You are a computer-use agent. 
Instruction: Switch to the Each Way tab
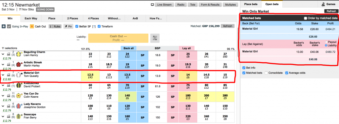tap(31, 18)
